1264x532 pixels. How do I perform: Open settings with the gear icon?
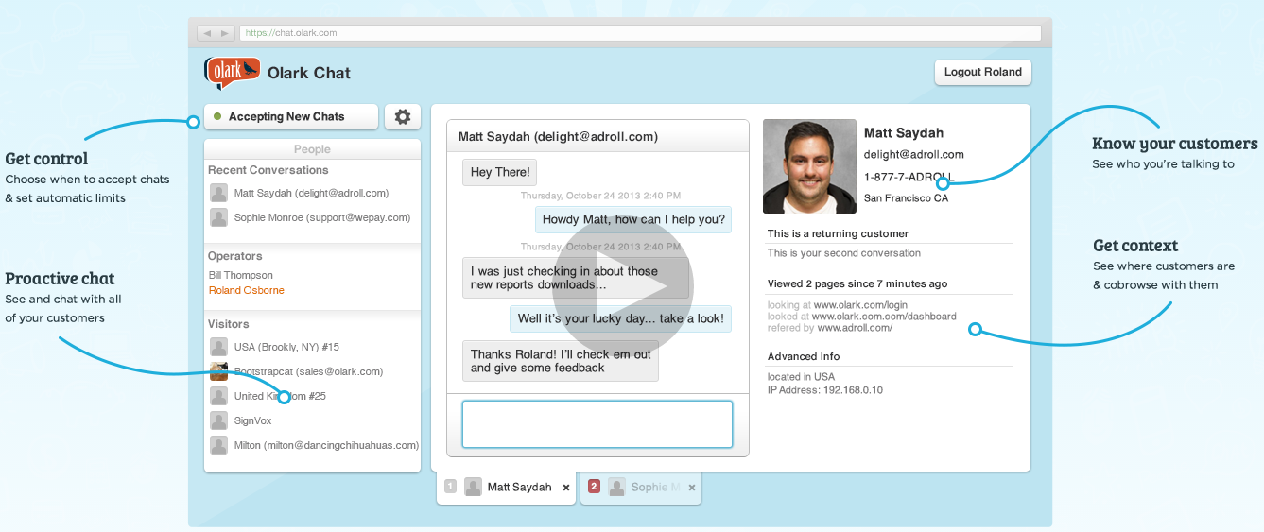[403, 116]
